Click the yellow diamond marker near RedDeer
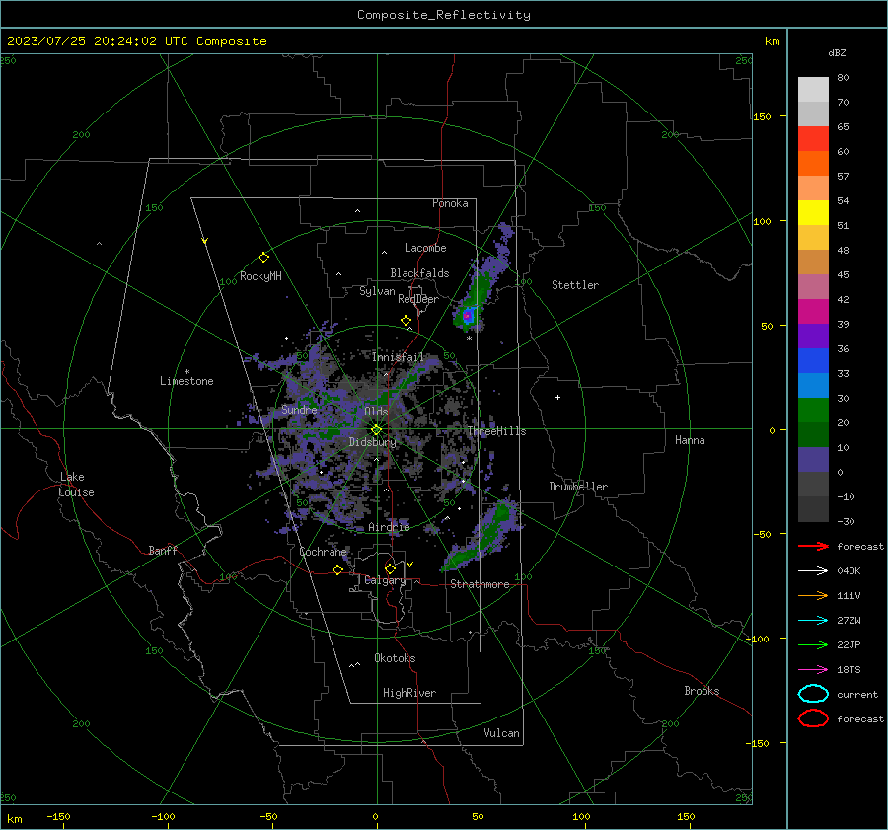This screenshot has height=830, width=888. (x=406, y=321)
